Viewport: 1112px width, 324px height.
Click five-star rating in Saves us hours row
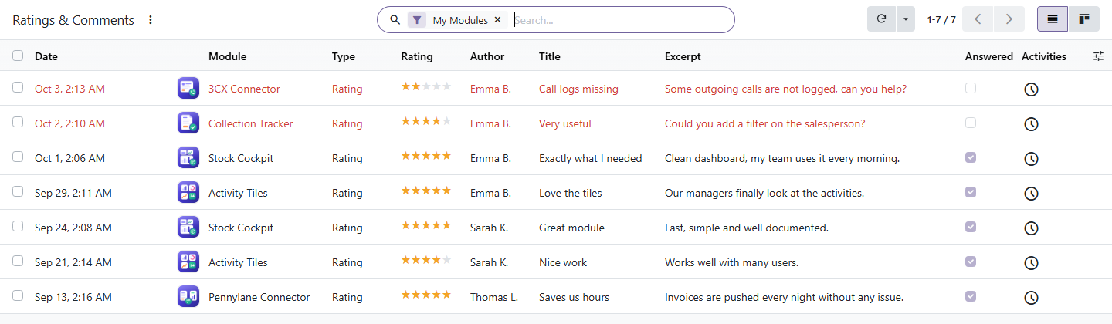(425, 295)
